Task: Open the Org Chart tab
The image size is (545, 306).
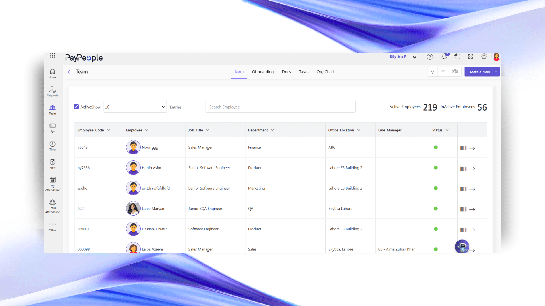Action: click(325, 72)
